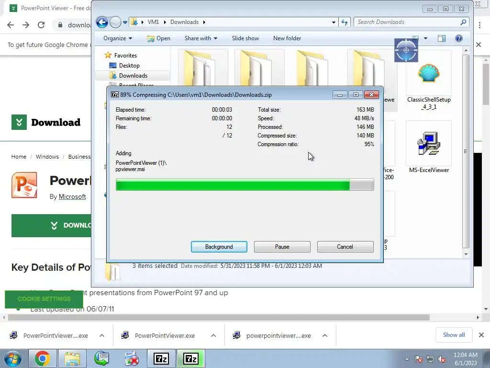The height and width of the screenshot is (368, 490).
Task: Click the muted volume tray icon
Action: click(442, 359)
